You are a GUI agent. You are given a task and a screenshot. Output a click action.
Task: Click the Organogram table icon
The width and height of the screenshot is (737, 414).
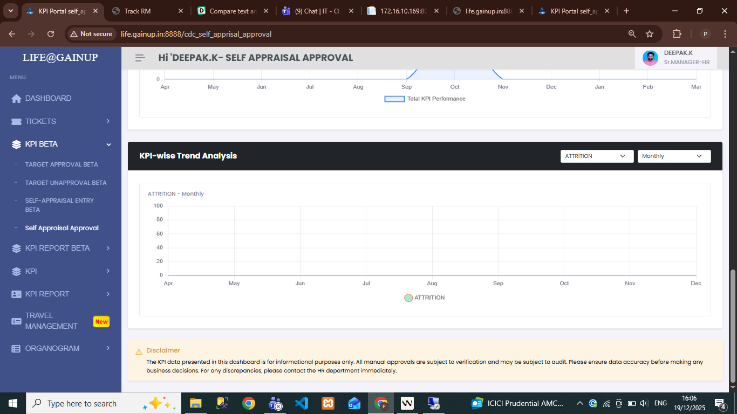16,349
